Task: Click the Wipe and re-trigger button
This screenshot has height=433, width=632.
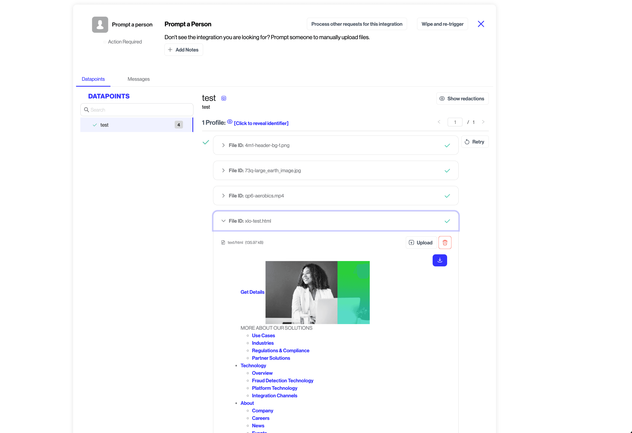Action: [442, 24]
